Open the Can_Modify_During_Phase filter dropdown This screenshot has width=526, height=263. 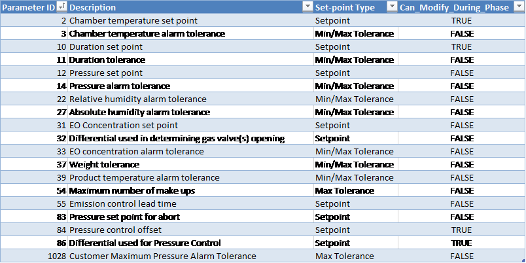pos(519,7)
